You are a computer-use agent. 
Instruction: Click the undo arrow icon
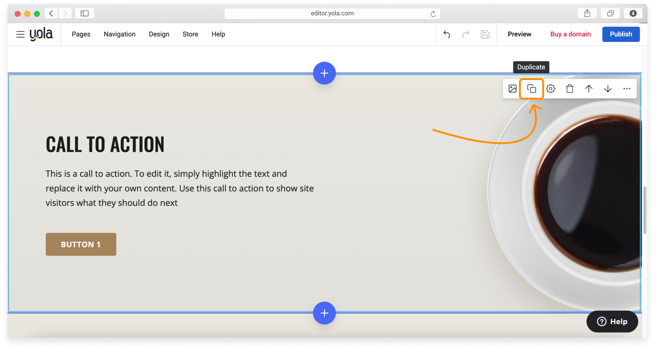tap(447, 34)
